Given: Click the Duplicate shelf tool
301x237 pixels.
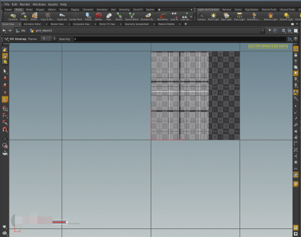Looking at the screenshot, I should 62,16.
